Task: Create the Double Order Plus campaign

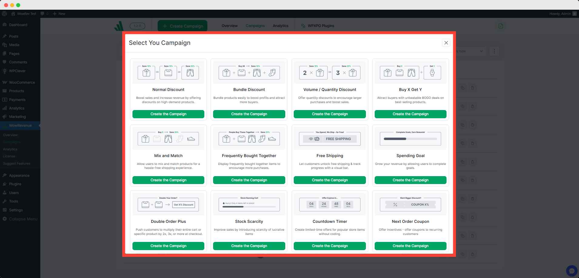Action: pos(168,246)
